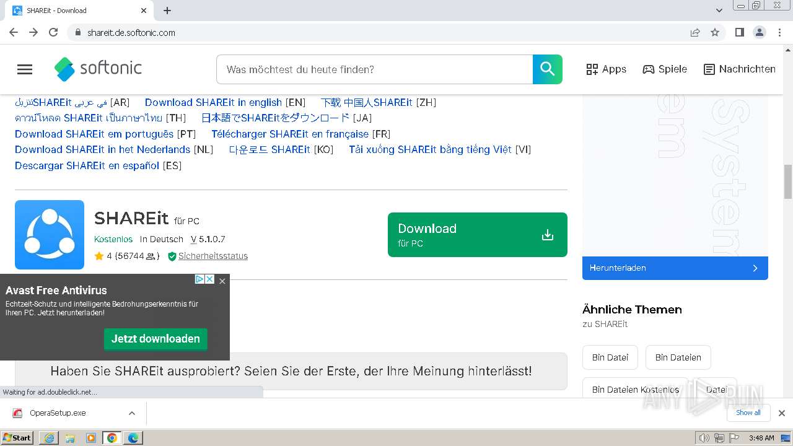Viewport: 793px width, 446px height.
Task: Click the Softonic logo
Action: tap(99, 69)
